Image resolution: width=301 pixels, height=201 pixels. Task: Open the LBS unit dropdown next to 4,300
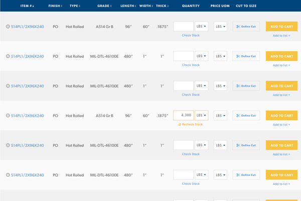click(201, 116)
